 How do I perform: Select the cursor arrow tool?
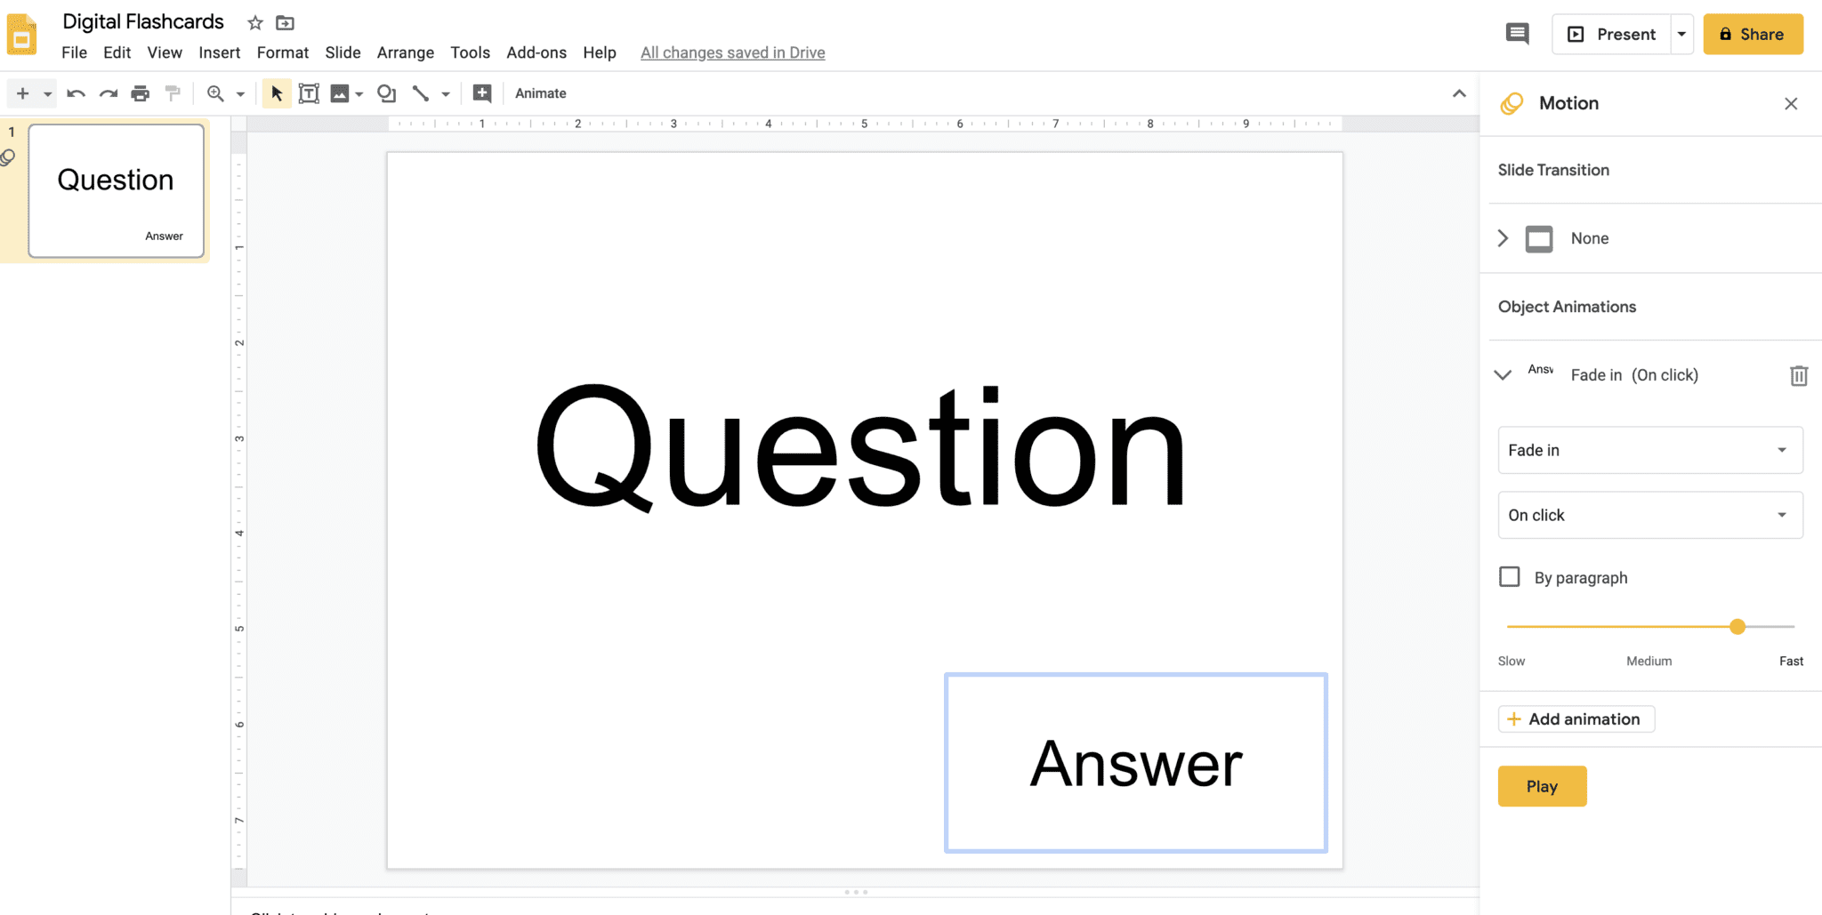click(x=277, y=93)
